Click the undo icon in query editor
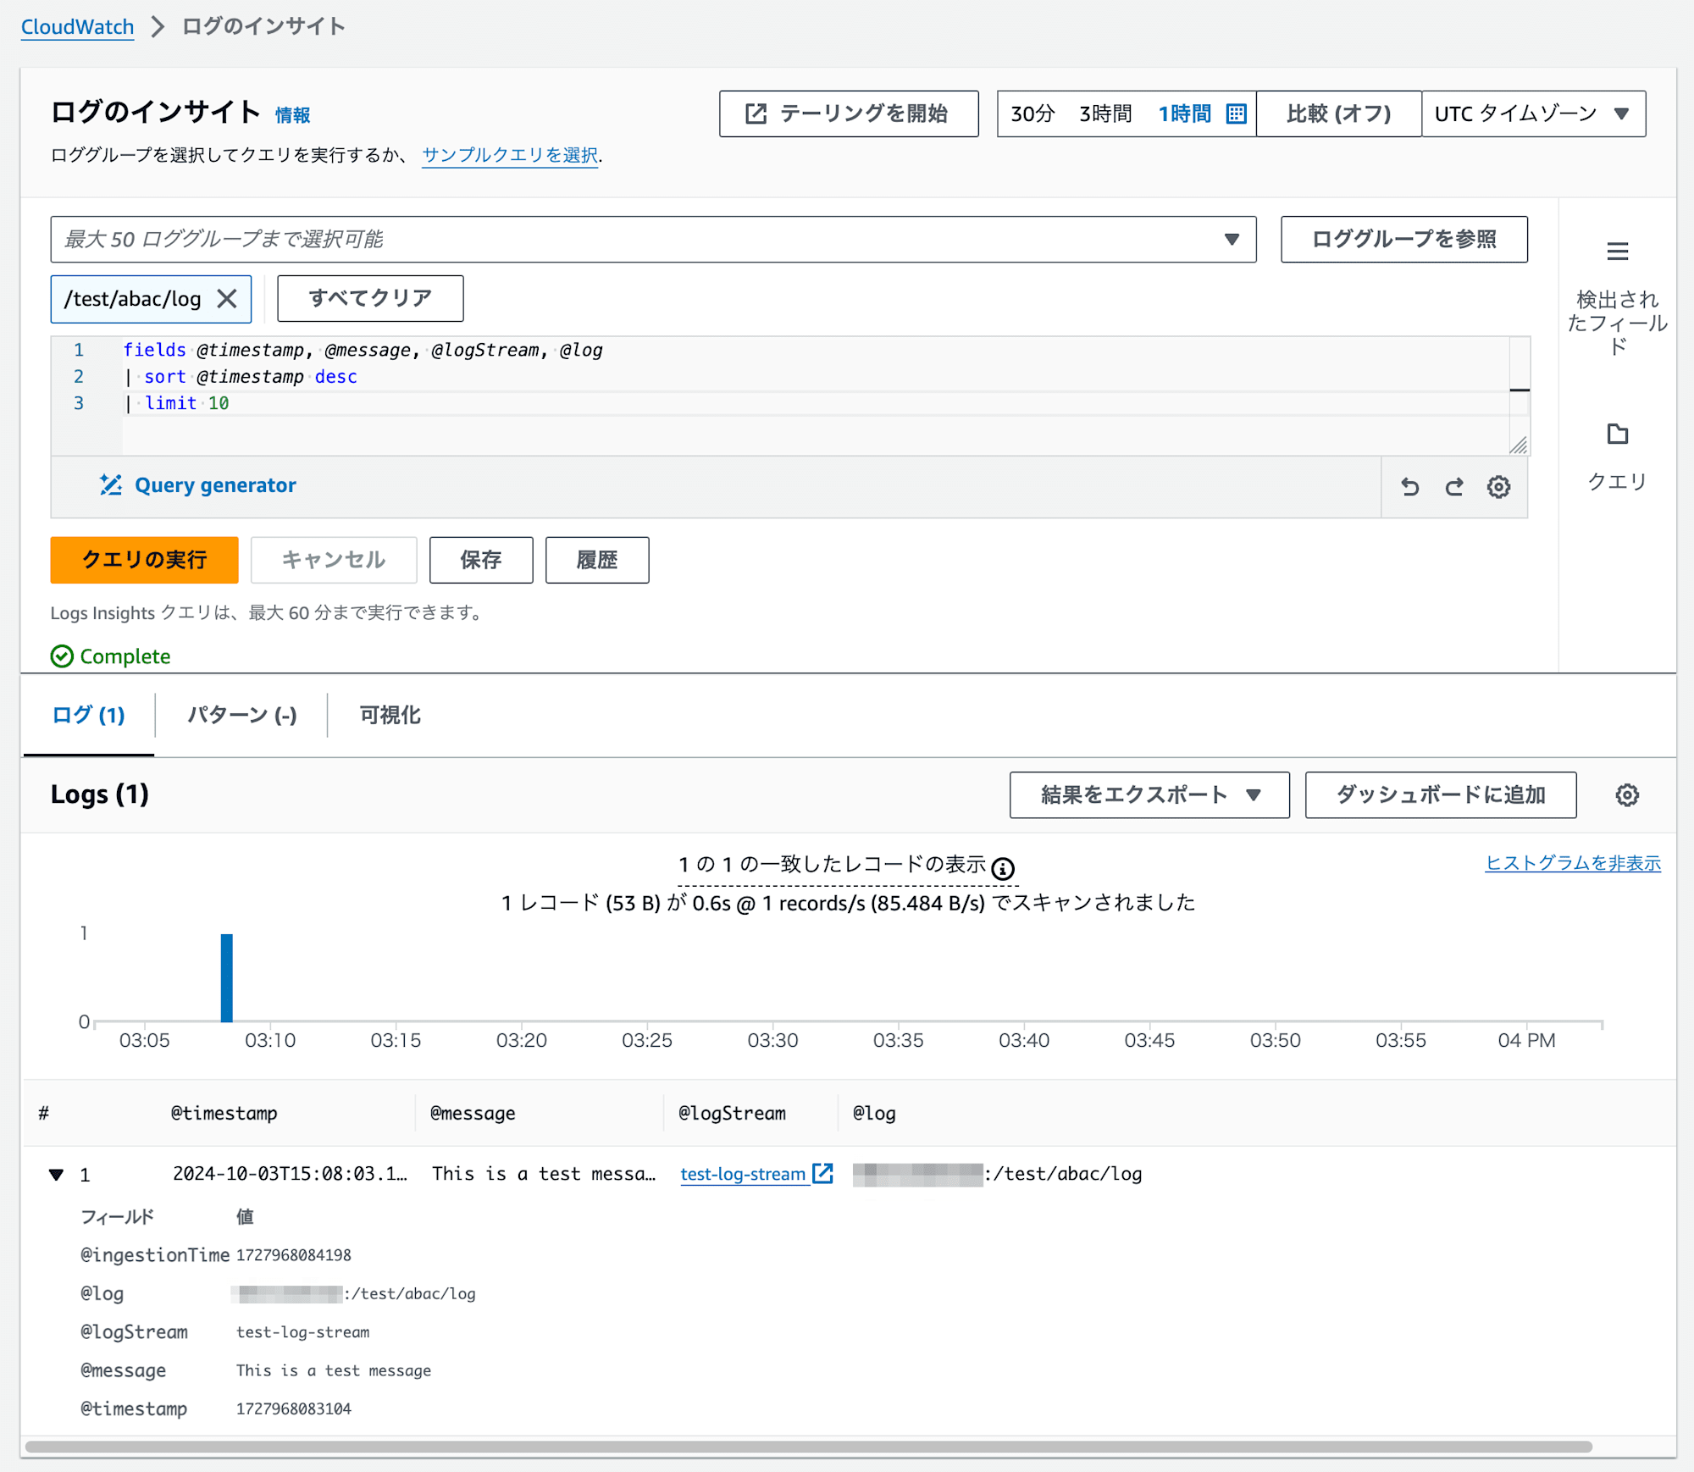Viewport: 1694px width, 1472px height. [x=1410, y=487]
